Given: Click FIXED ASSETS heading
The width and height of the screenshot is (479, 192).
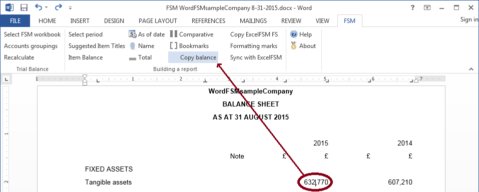Looking at the screenshot, I should 109,169.
